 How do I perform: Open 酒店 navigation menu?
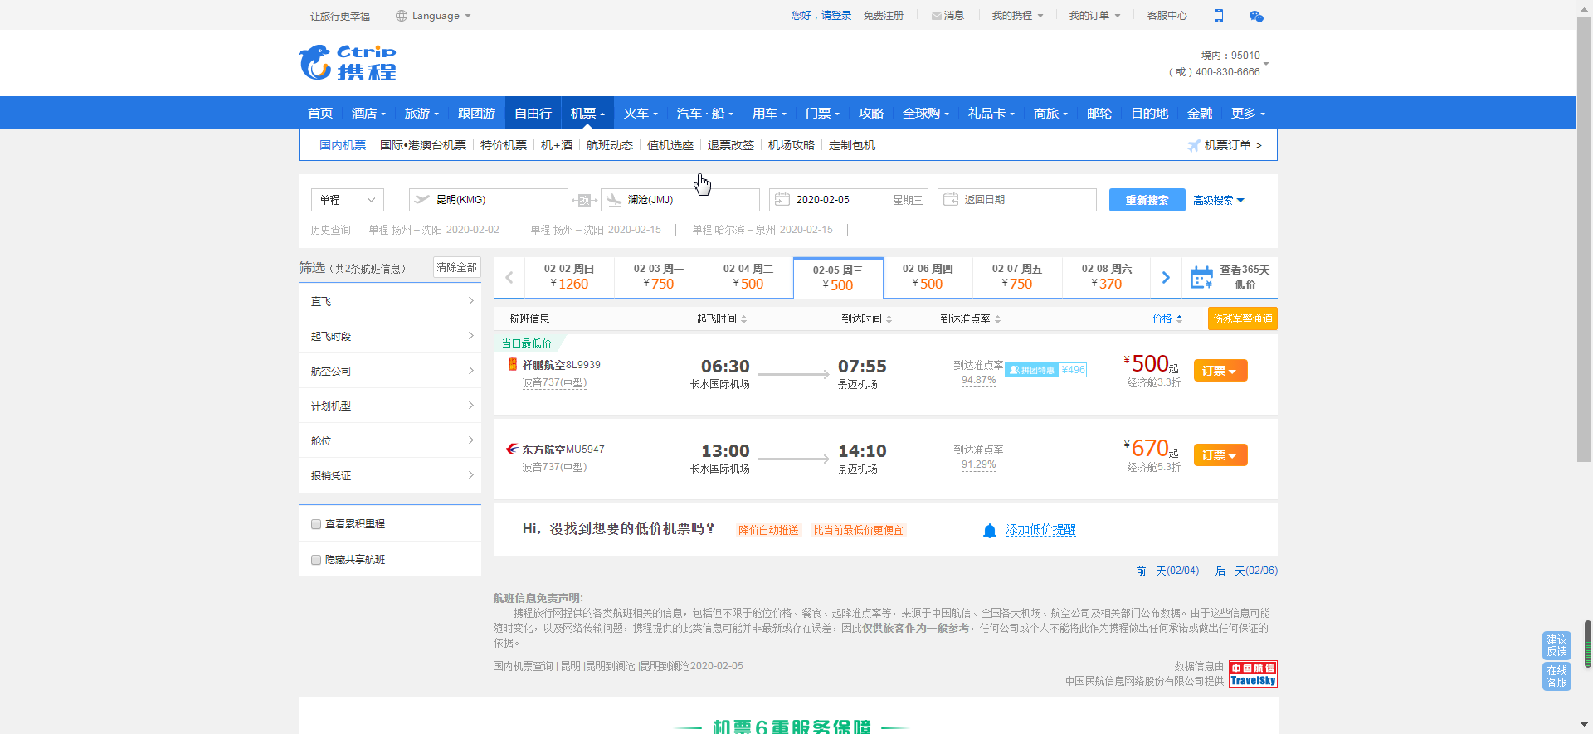pos(368,114)
